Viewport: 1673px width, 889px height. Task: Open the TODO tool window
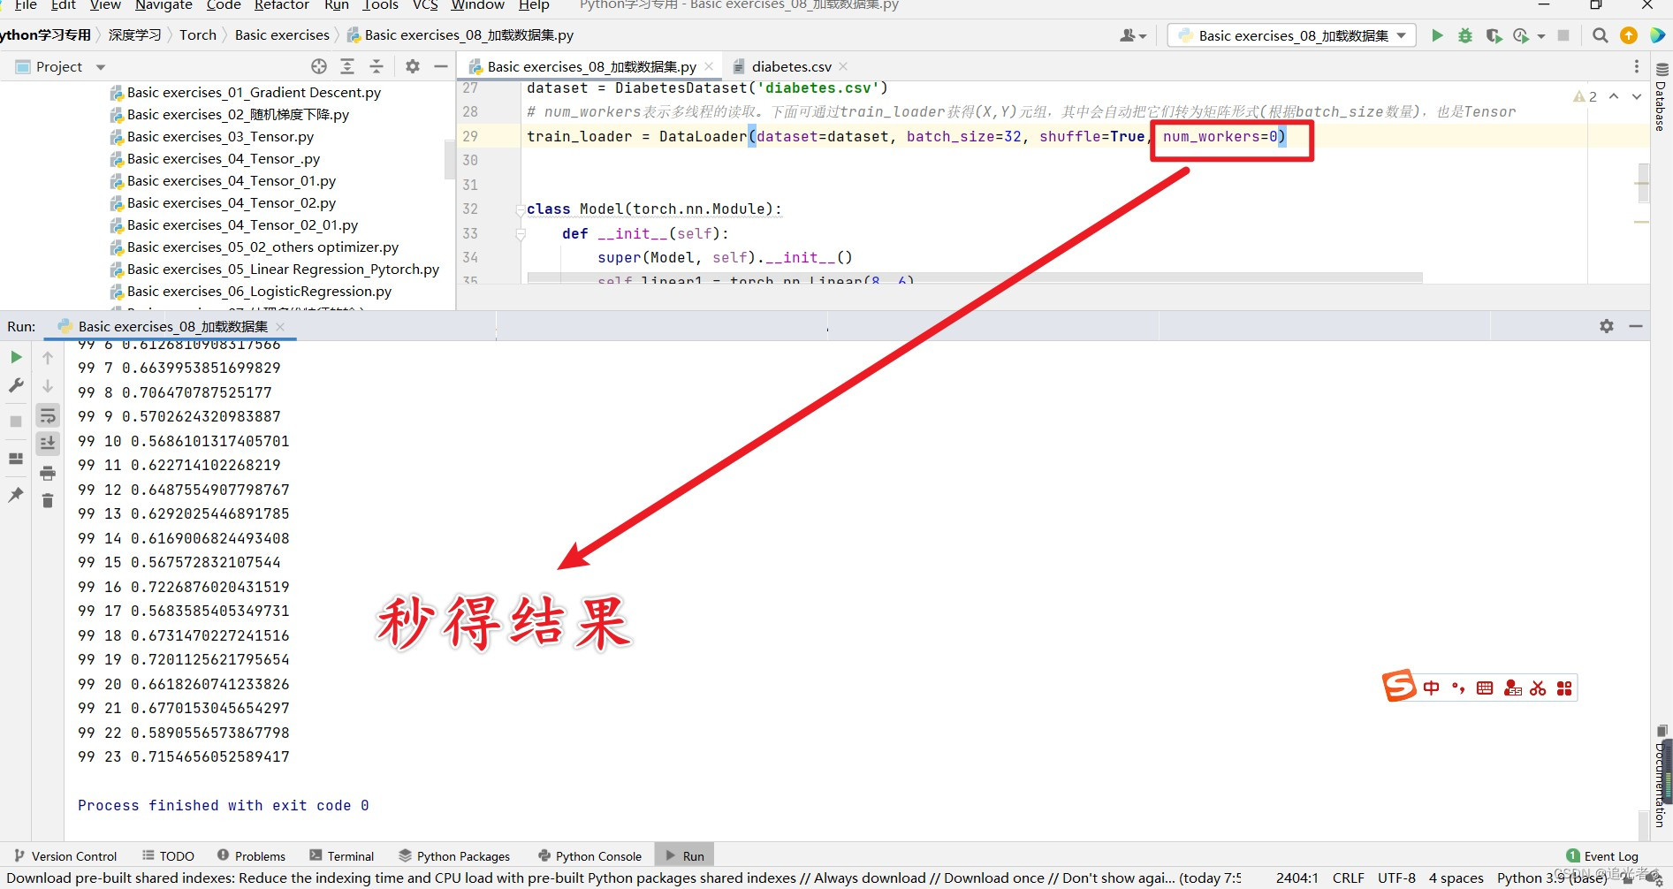coord(168,856)
